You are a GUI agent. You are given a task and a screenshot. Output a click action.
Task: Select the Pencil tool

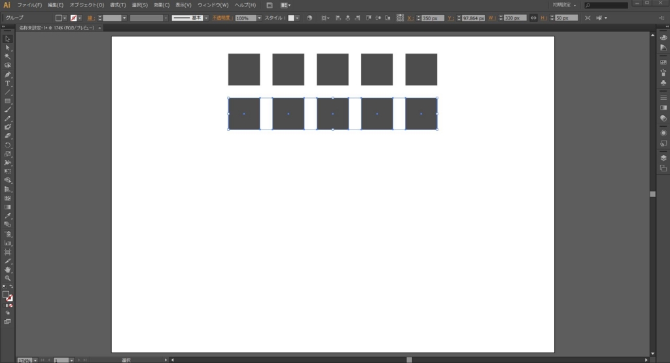pos(7,118)
